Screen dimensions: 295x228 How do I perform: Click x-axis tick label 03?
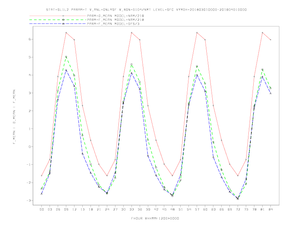pos(50,209)
